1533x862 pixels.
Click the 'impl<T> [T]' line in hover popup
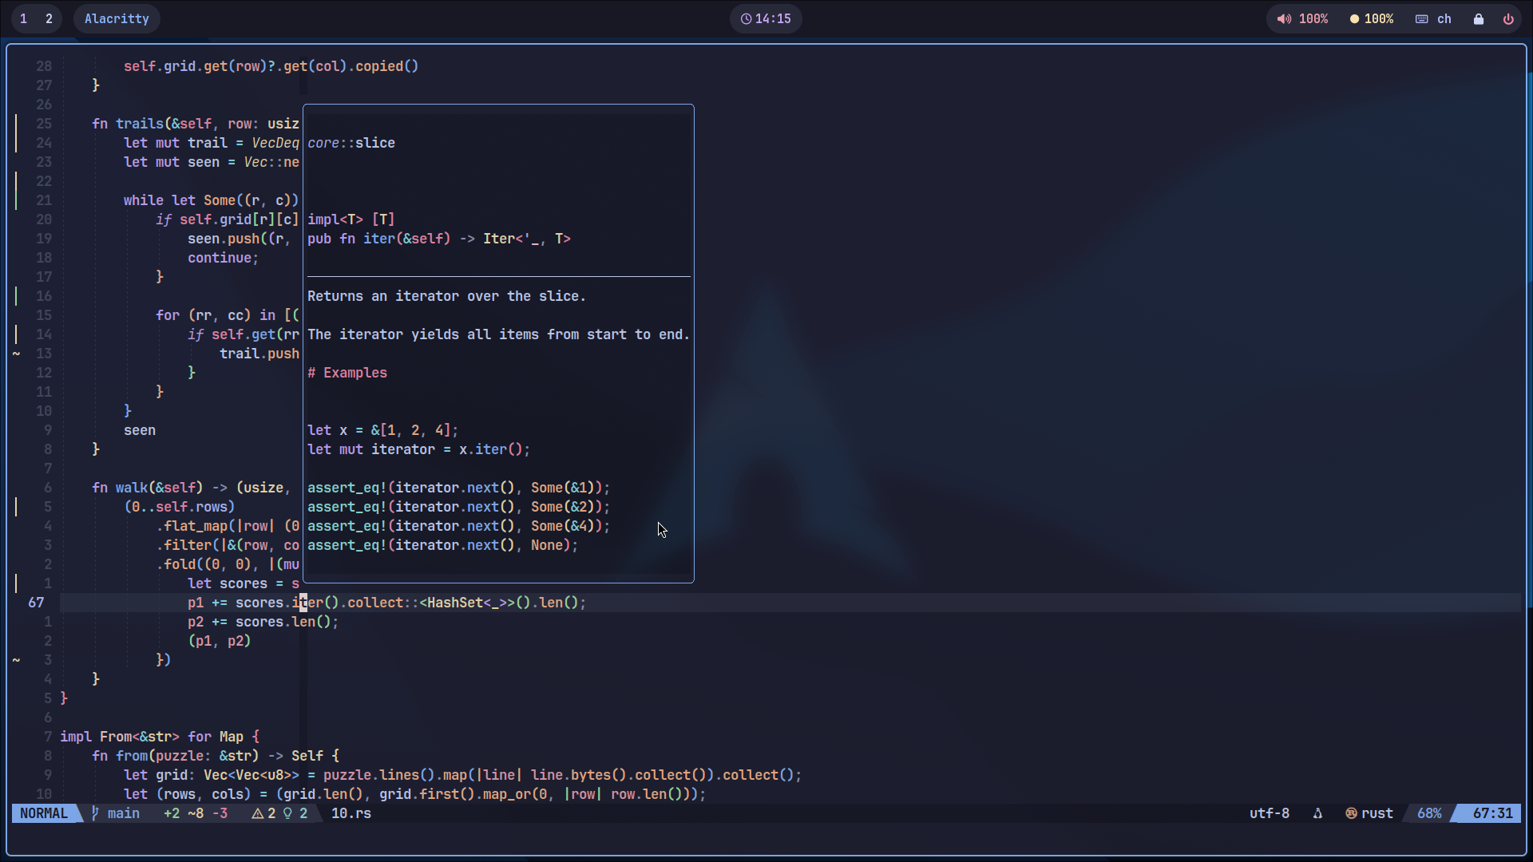[351, 219]
